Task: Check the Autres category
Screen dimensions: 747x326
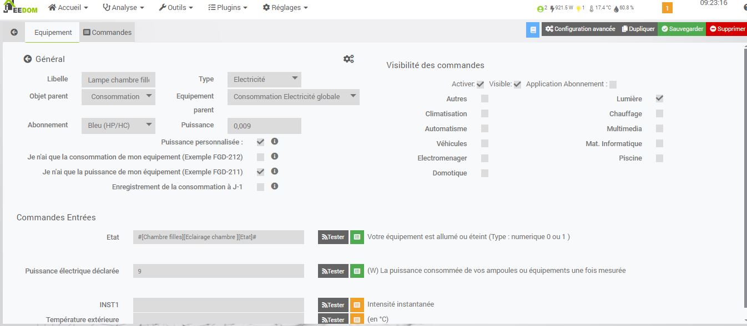Action: [x=484, y=99]
